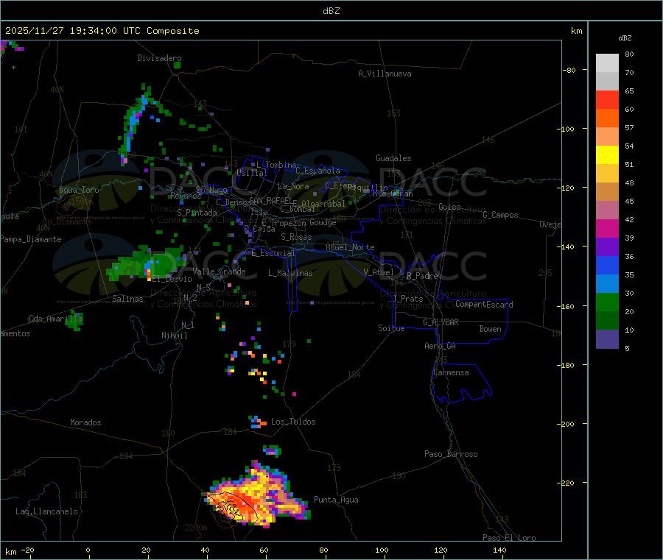Click the small radar echo beside Los_Toldos

(257, 422)
